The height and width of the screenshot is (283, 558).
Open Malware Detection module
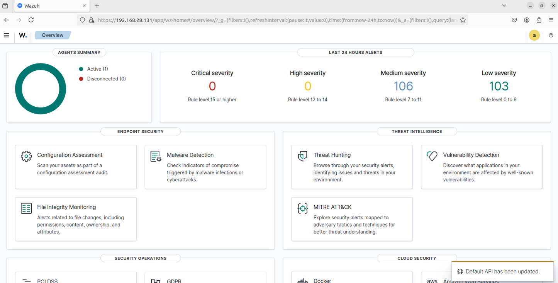point(205,167)
